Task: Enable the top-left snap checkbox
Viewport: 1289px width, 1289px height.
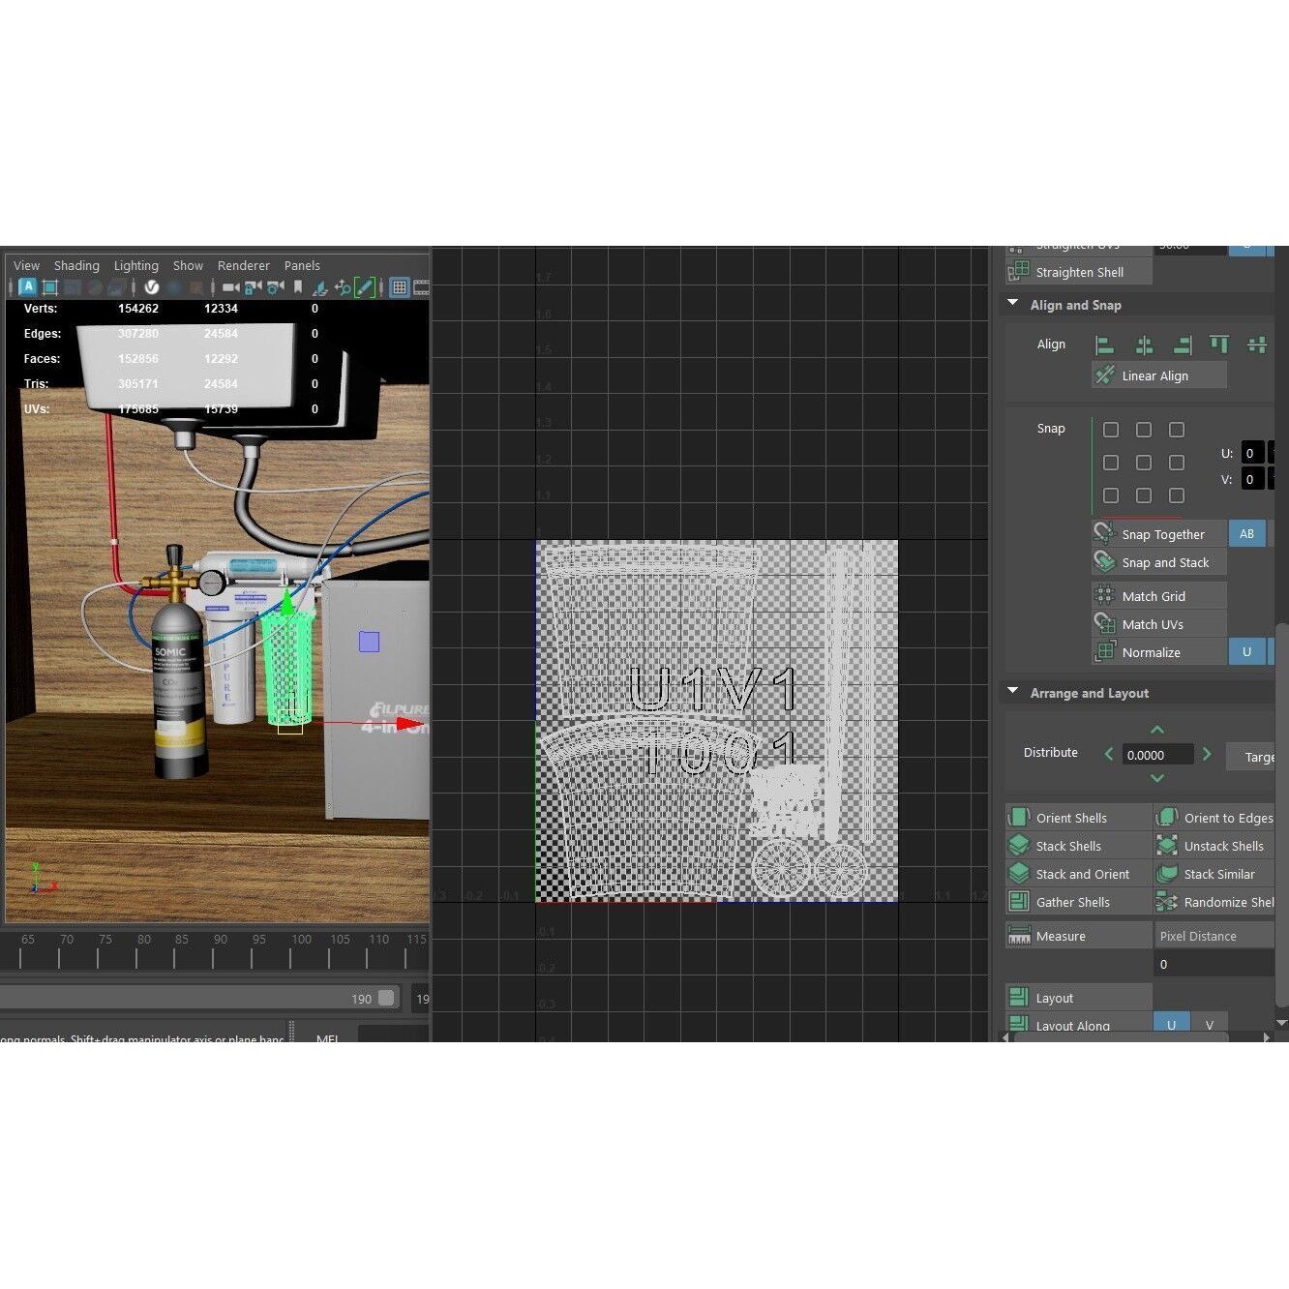Action: coord(1110,430)
